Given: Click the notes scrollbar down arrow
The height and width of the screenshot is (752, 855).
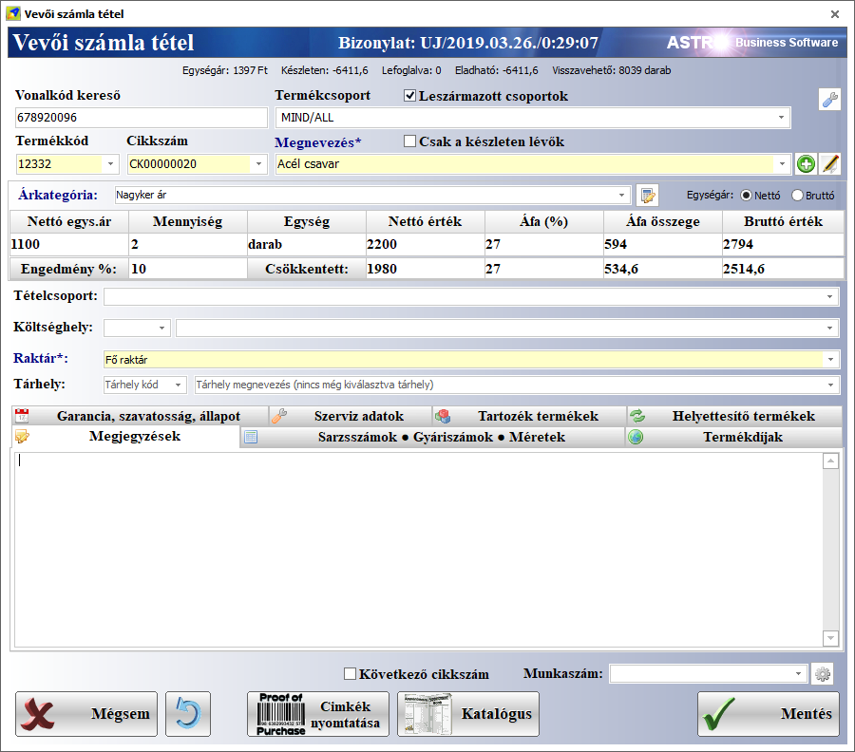Looking at the screenshot, I should (x=830, y=638).
